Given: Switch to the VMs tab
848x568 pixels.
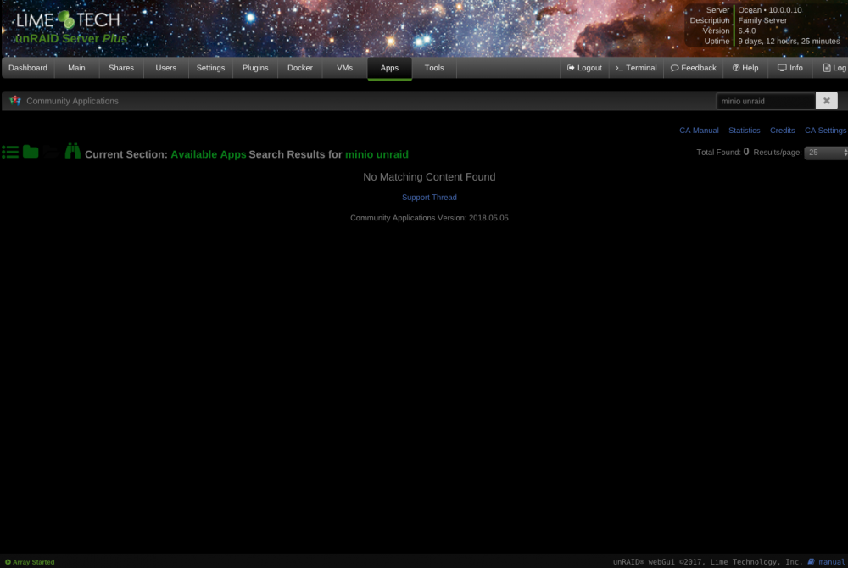Looking at the screenshot, I should pyautogui.click(x=344, y=68).
